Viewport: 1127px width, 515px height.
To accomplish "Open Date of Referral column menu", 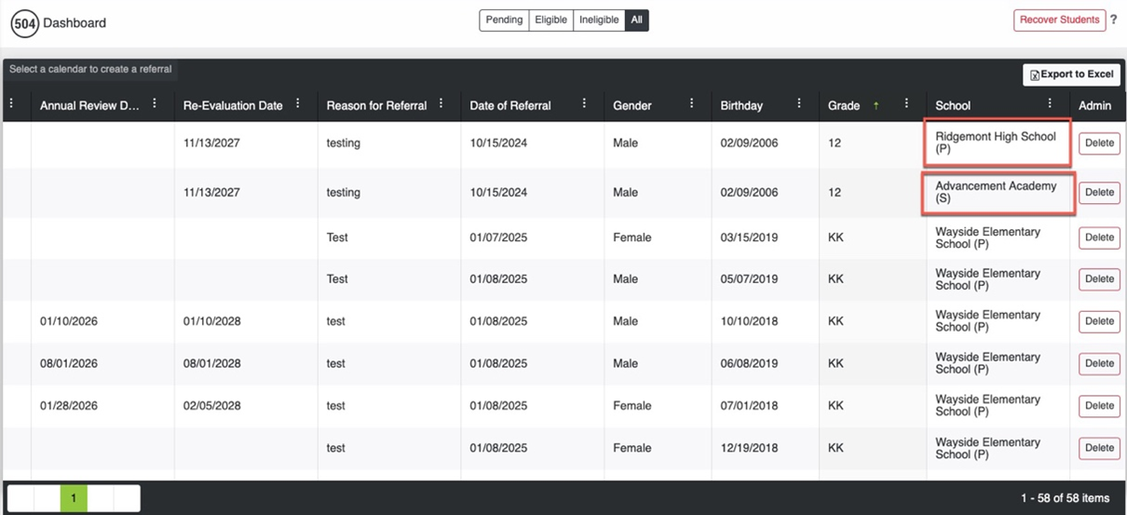I will (585, 104).
